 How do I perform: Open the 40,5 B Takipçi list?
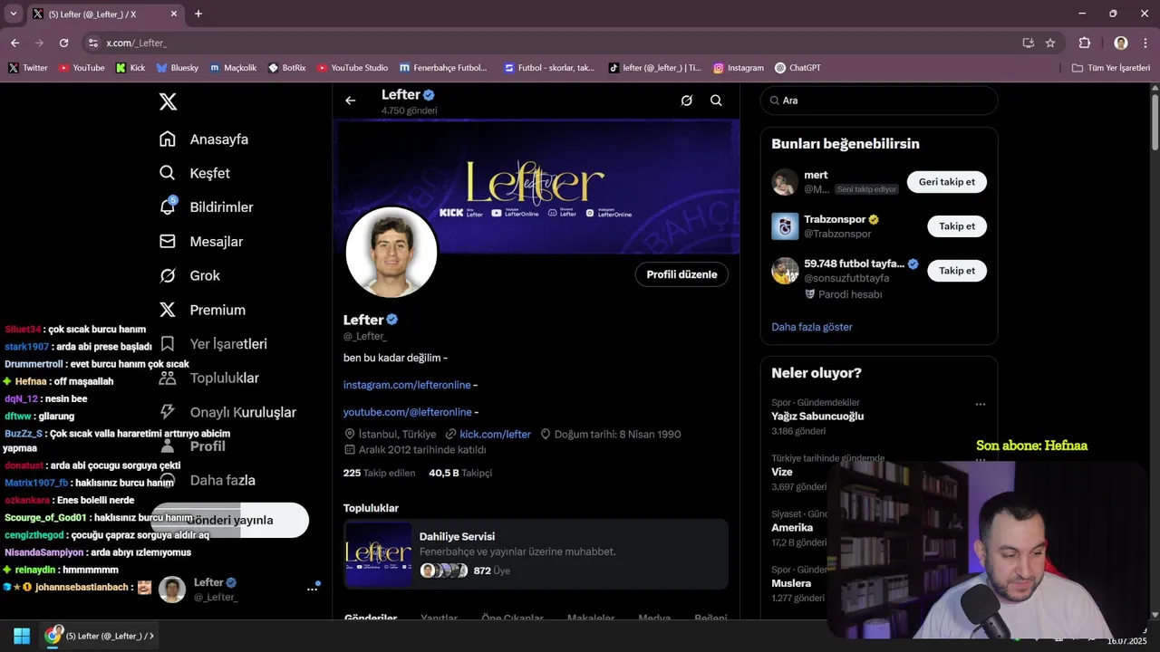460,473
